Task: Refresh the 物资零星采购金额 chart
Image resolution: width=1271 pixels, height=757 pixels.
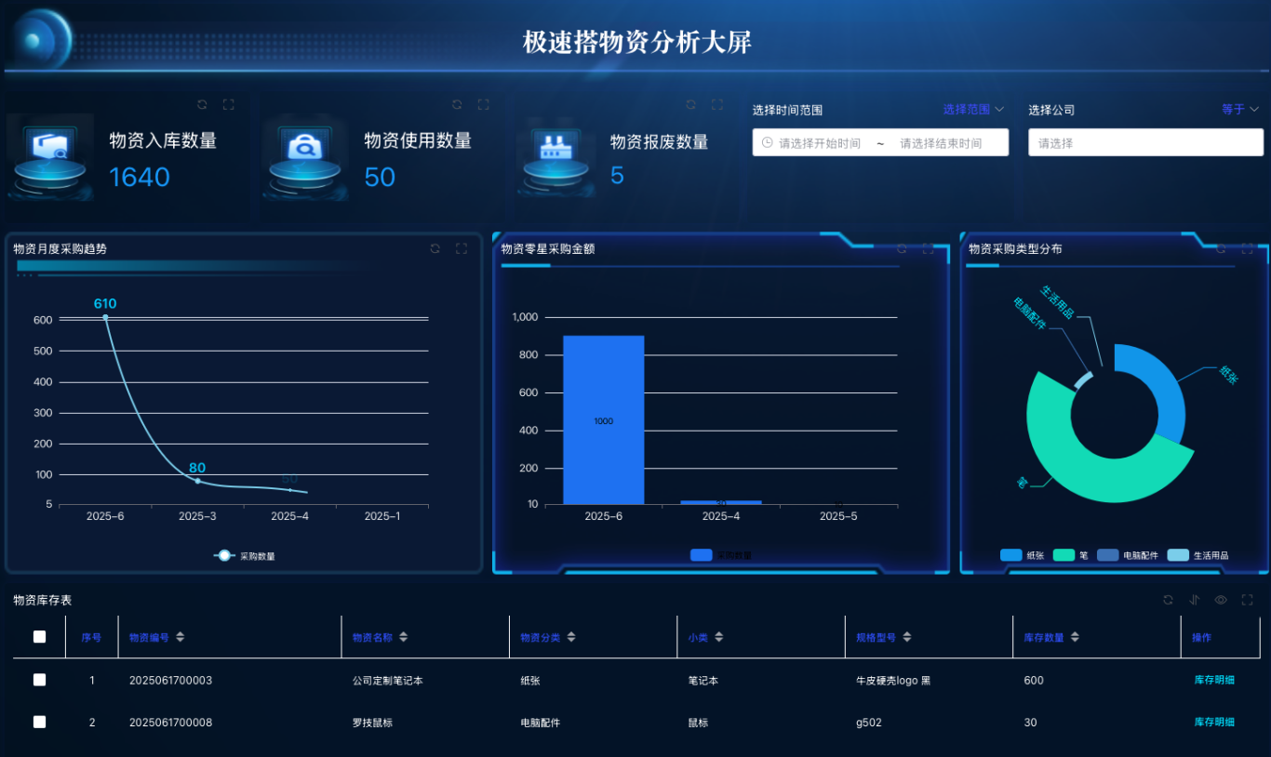Action: coord(901,248)
